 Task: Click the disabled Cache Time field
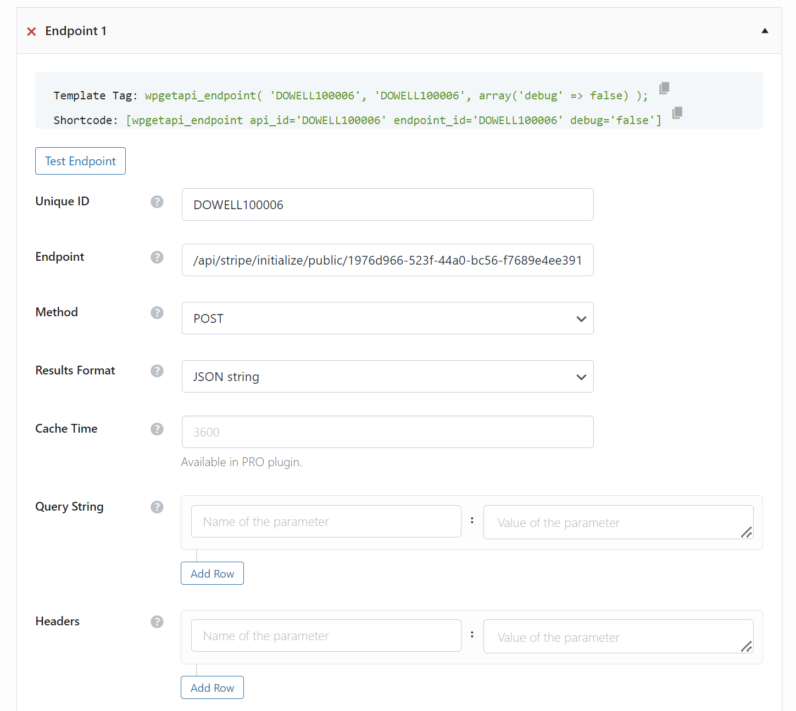coord(387,432)
